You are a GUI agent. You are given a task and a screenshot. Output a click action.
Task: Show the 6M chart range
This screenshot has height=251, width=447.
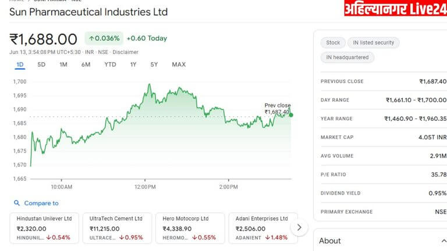pyautogui.click(x=86, y=64)
